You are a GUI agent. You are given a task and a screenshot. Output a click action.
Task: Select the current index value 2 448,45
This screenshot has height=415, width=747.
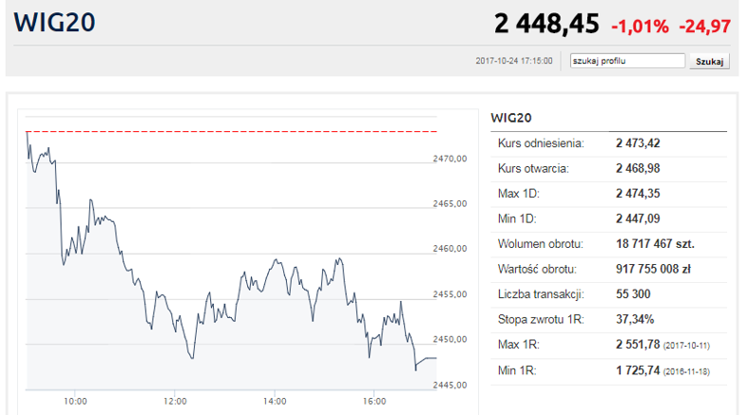tap(546, 23)
